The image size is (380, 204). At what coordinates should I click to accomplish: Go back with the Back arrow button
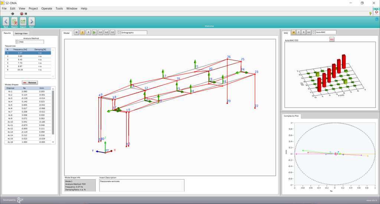click(x=6, y=22)
